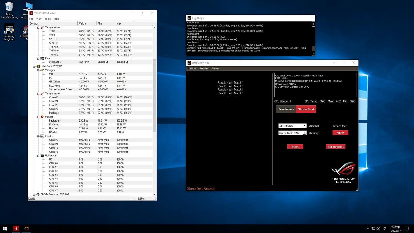Select the Intel Core i7 7700K CPU icon
This screenshot has height=233, width=414.
pos(38,66)
